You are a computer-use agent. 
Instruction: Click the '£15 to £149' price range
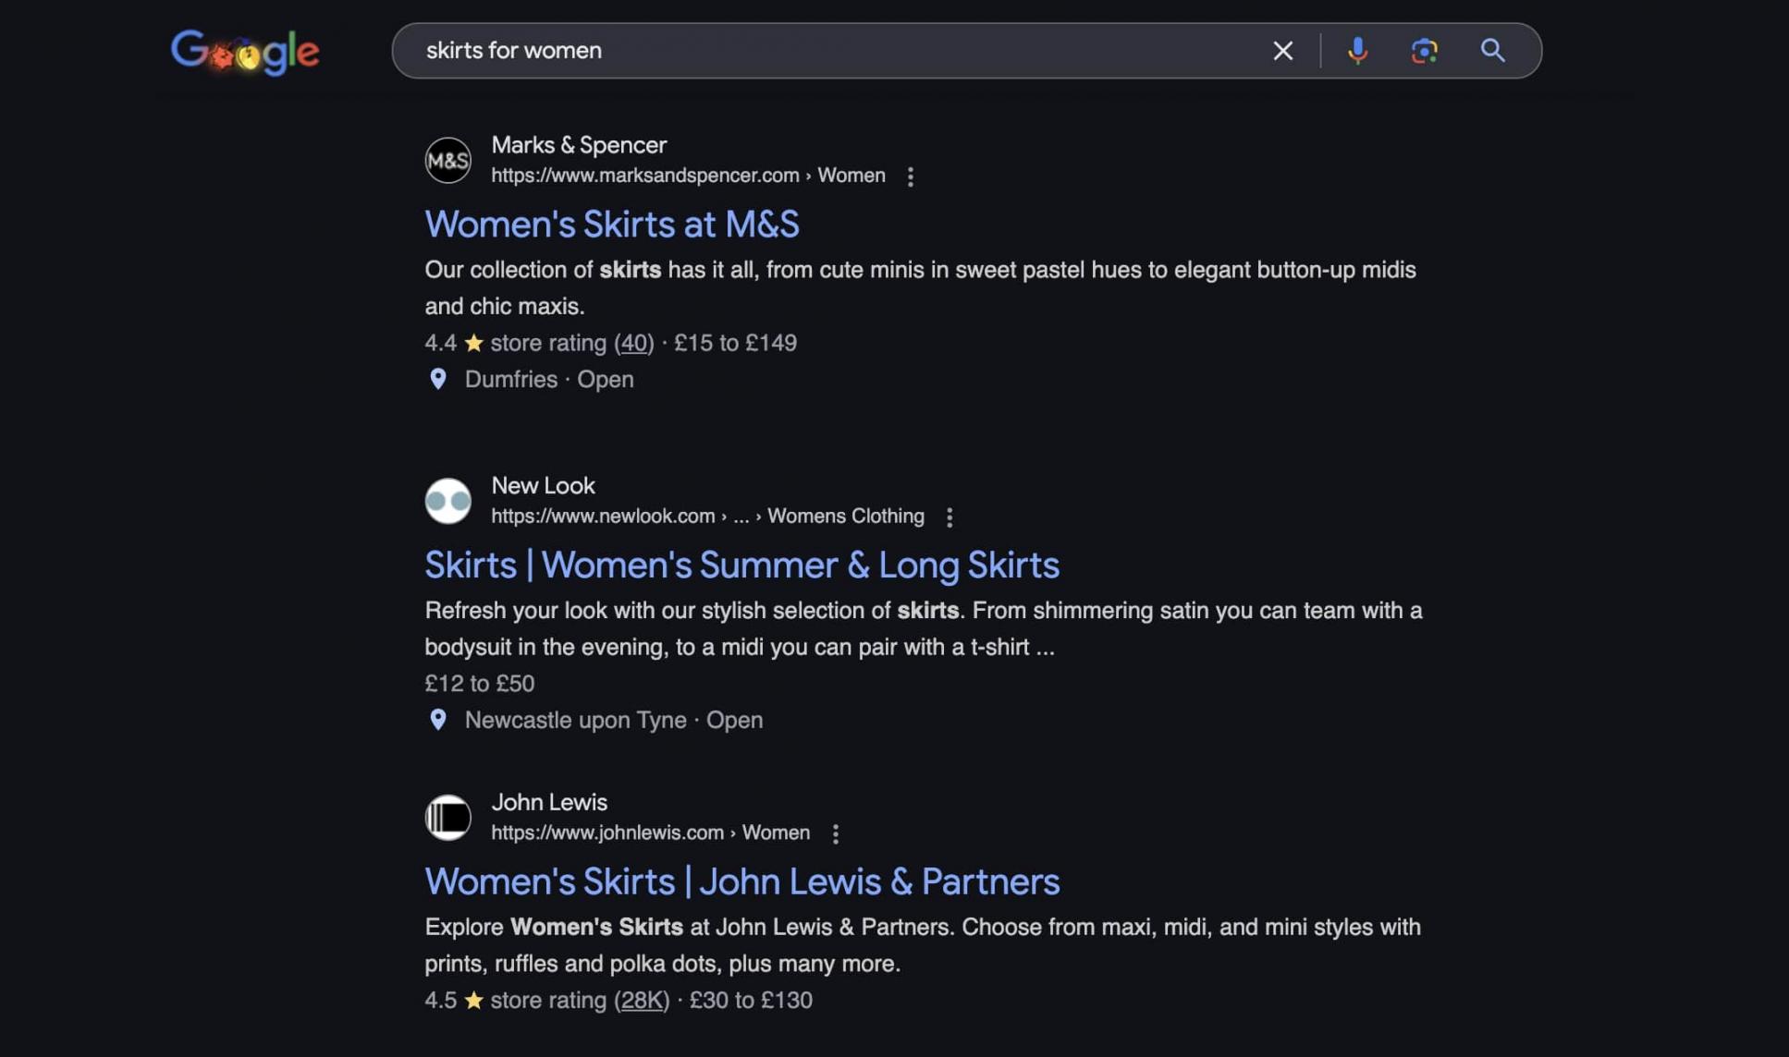[x=735, y=343]
